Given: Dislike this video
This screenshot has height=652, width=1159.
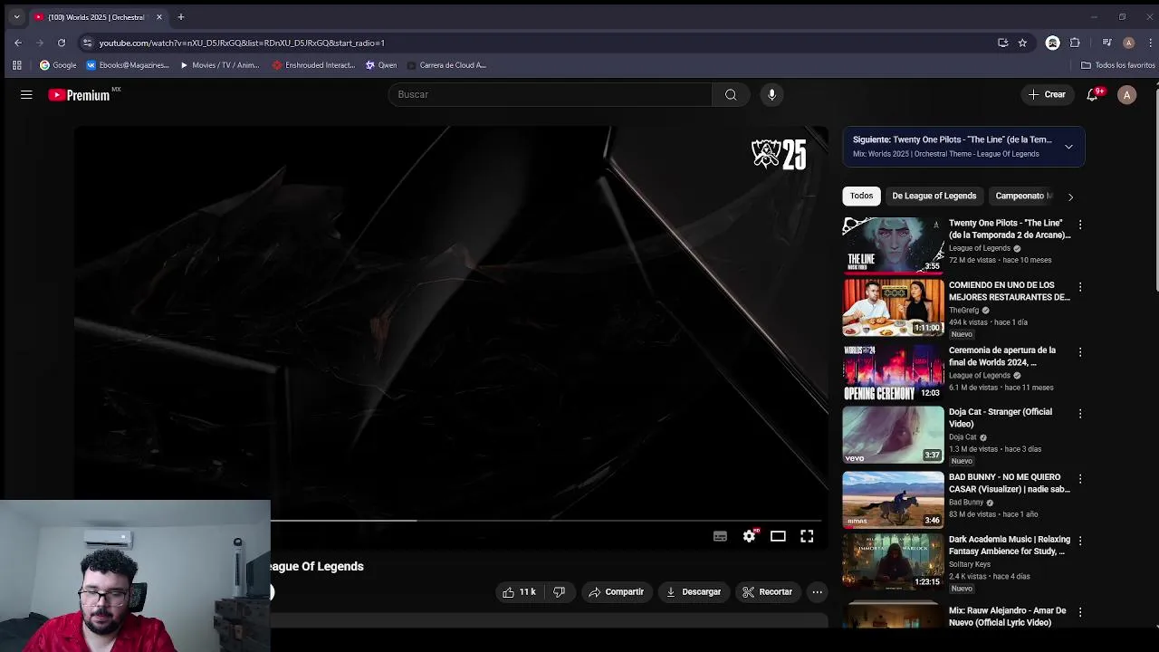Looking at the screenshot, I should pyautogui.click(x=559, y=591).
